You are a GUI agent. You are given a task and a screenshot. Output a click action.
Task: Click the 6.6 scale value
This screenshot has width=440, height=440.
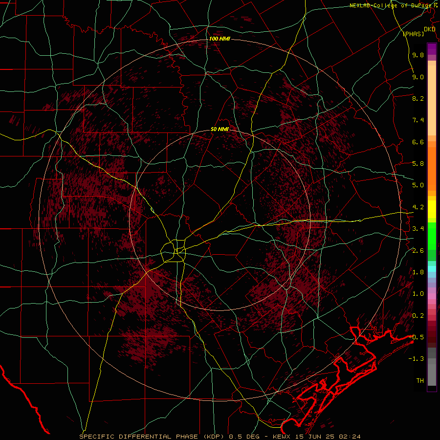tap(418, 142)
